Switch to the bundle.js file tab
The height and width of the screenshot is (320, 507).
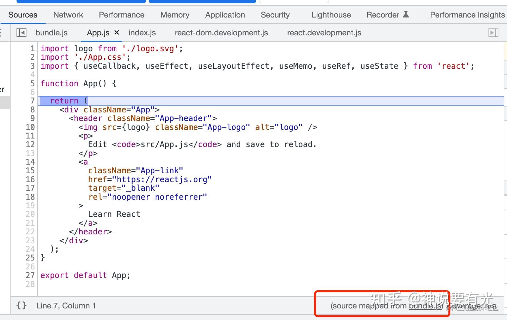point(51,32)
